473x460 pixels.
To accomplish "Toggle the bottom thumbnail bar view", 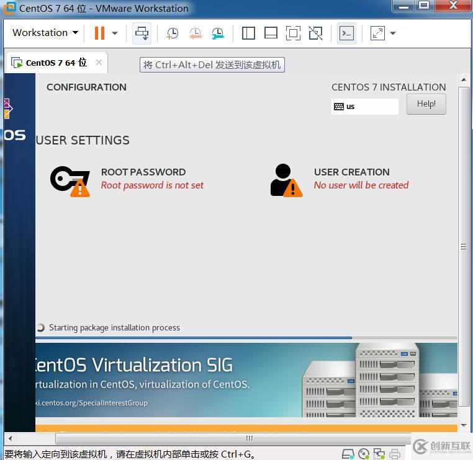I will coord(271,33).
